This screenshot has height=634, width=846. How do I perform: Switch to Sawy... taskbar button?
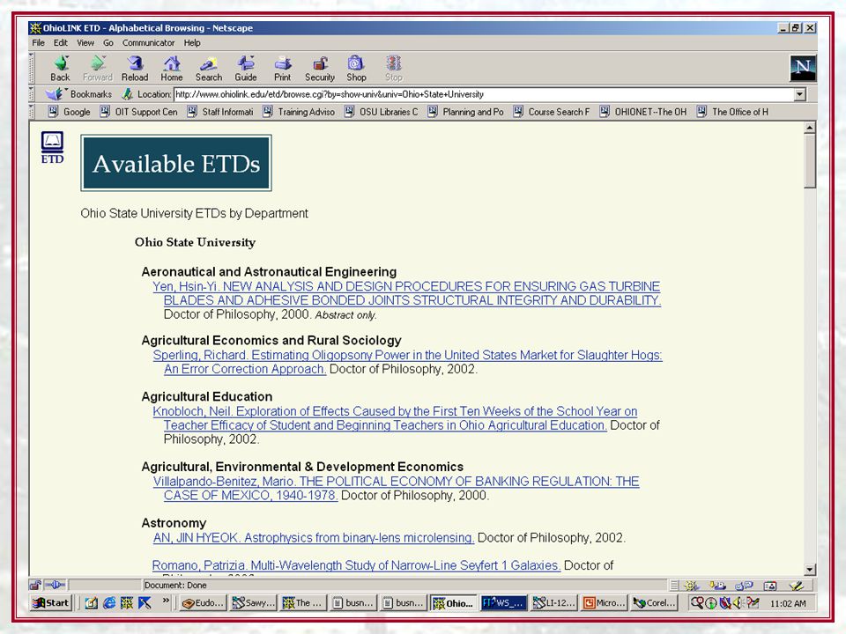pos(253,602)
